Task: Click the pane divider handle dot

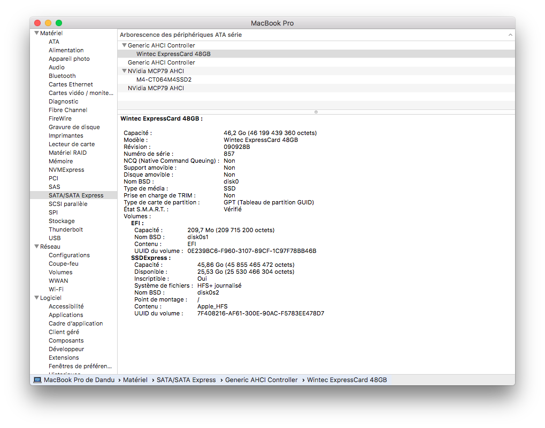Action: 316,112
